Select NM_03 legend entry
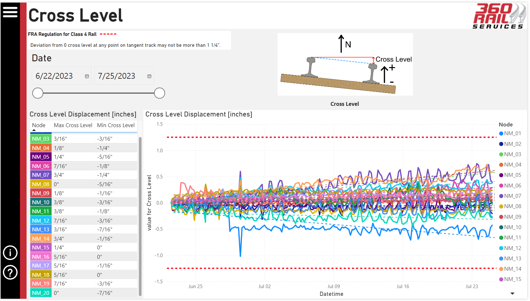The height and width of the screenshot is (301, 530). pos(510,154)
